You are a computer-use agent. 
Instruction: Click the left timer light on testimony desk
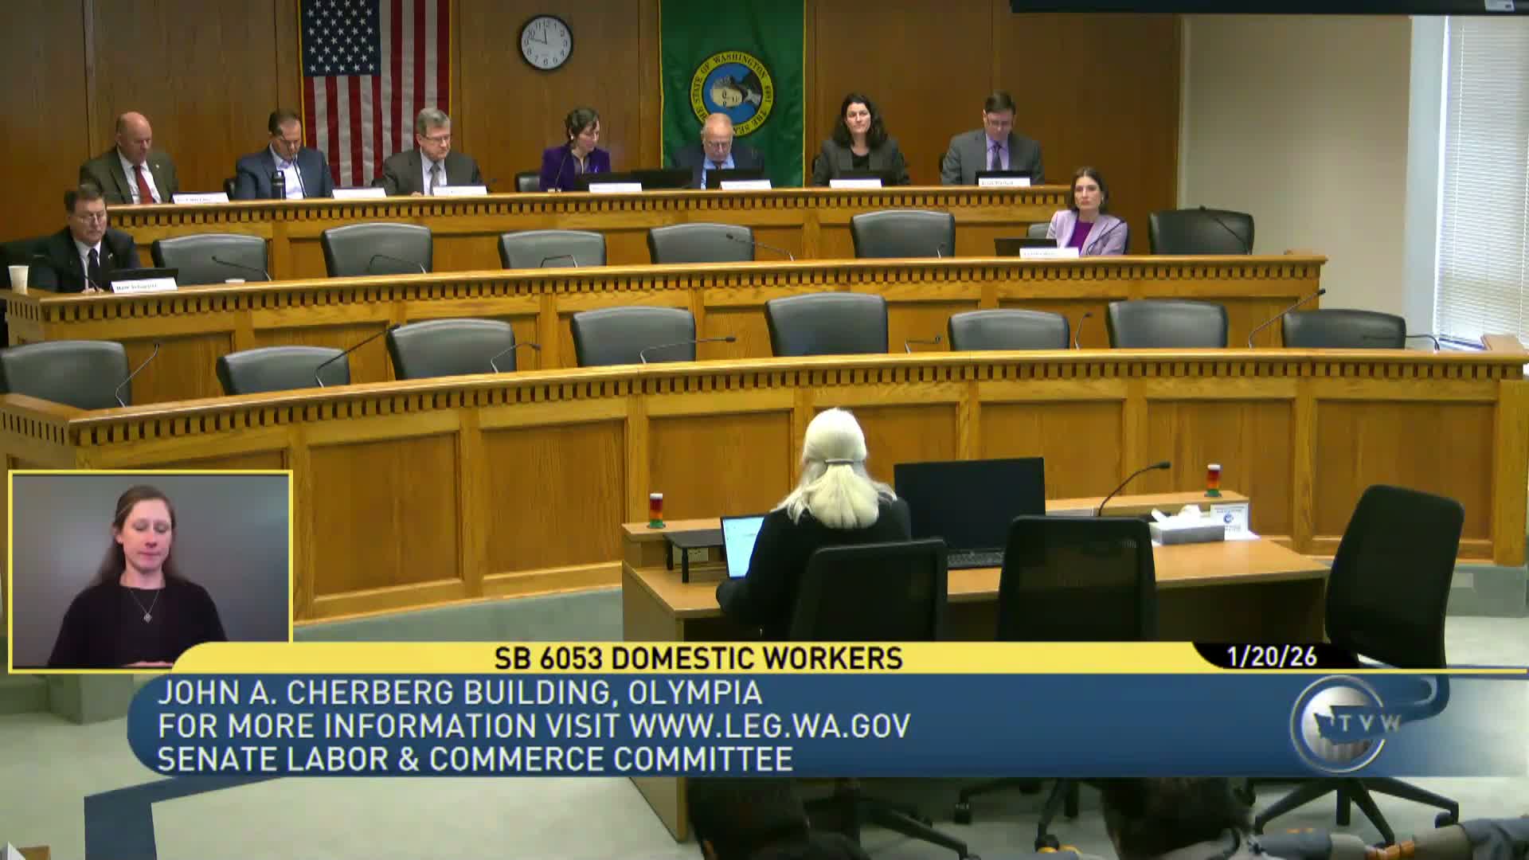click(x=656, y=510)
